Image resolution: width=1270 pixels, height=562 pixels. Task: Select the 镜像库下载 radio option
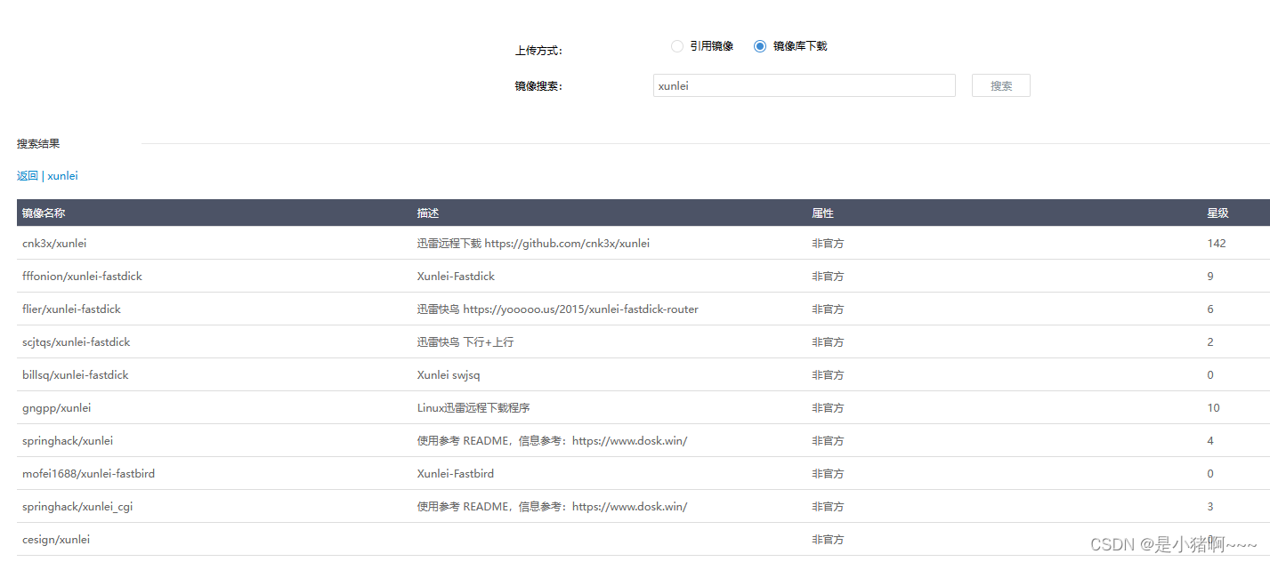(x=760, y=46)
